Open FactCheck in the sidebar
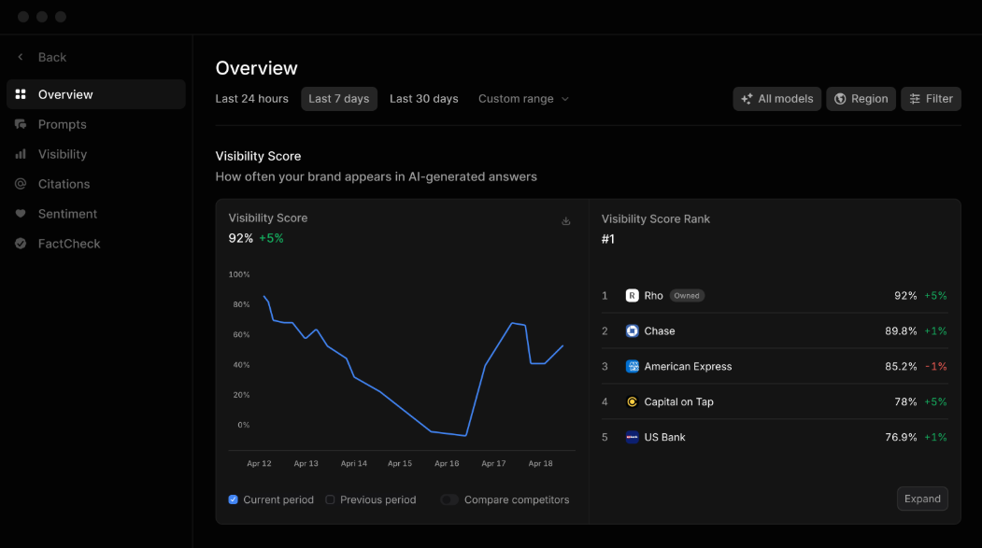Screen dimensions: 982x548 point(96,244)
